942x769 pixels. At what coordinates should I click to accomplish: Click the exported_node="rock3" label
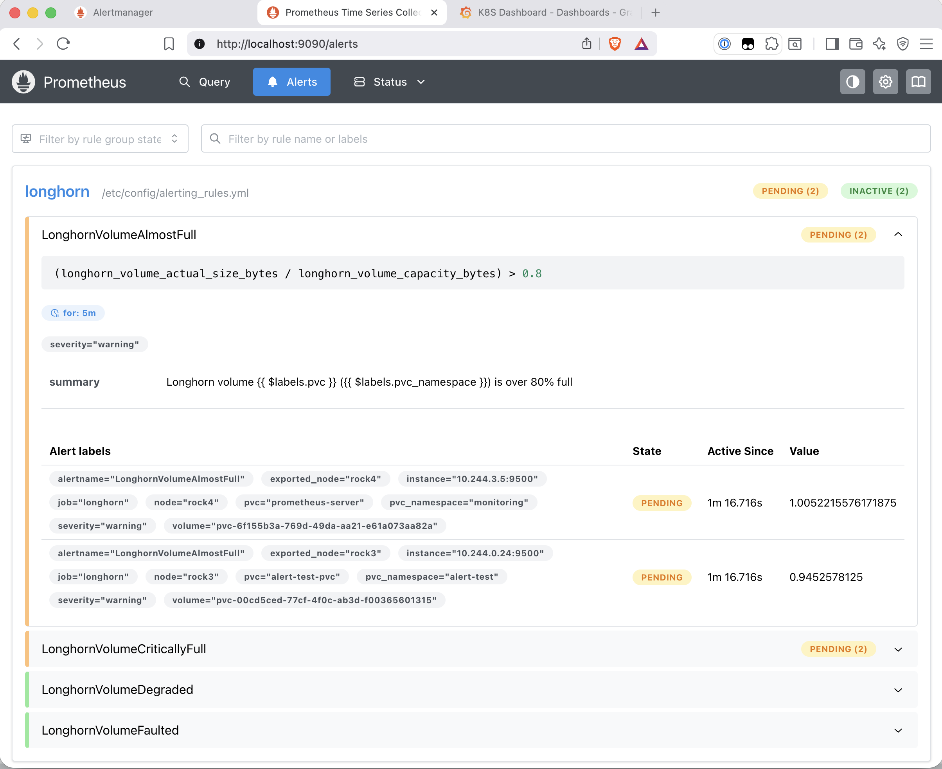325,553
